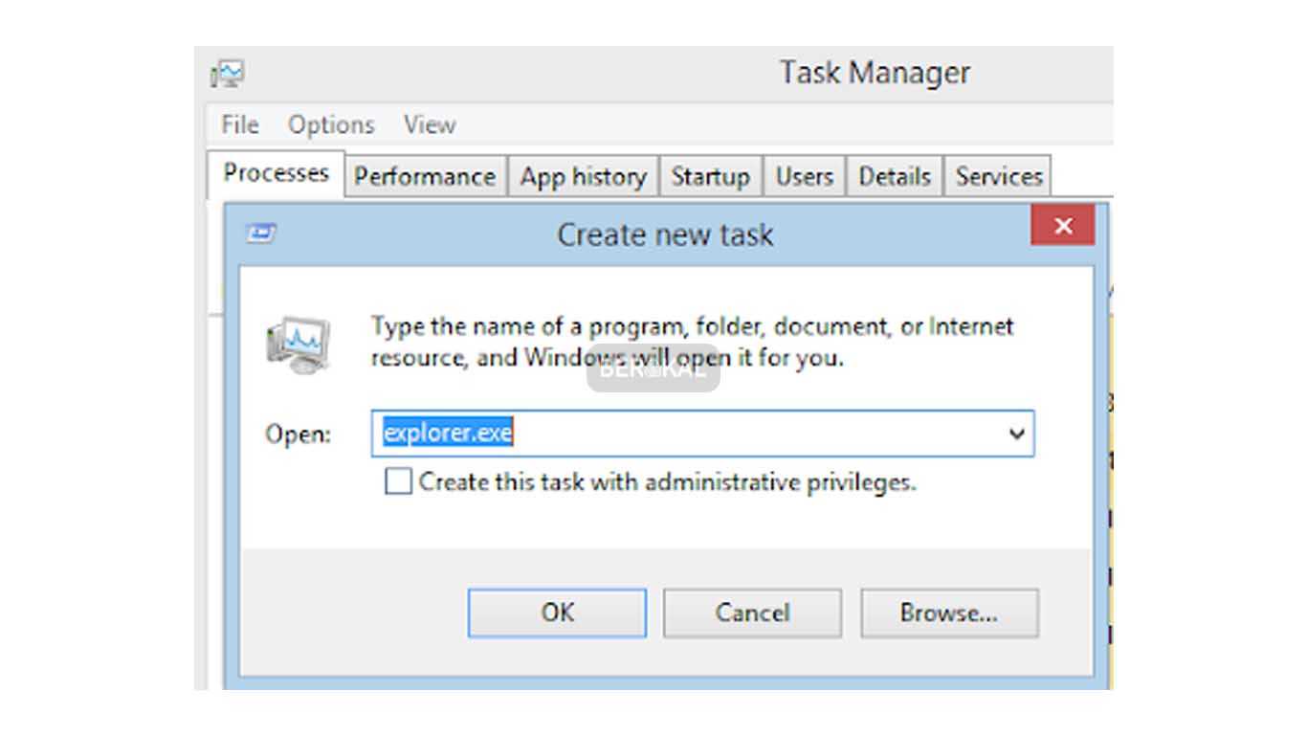Open the Options menu
1307x735 pixels.
point(331,124)
